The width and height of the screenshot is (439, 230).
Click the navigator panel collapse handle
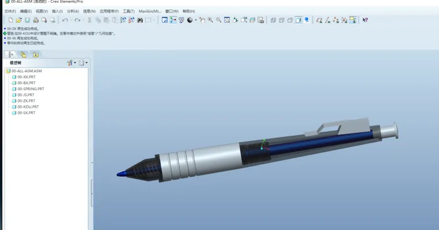92,163
